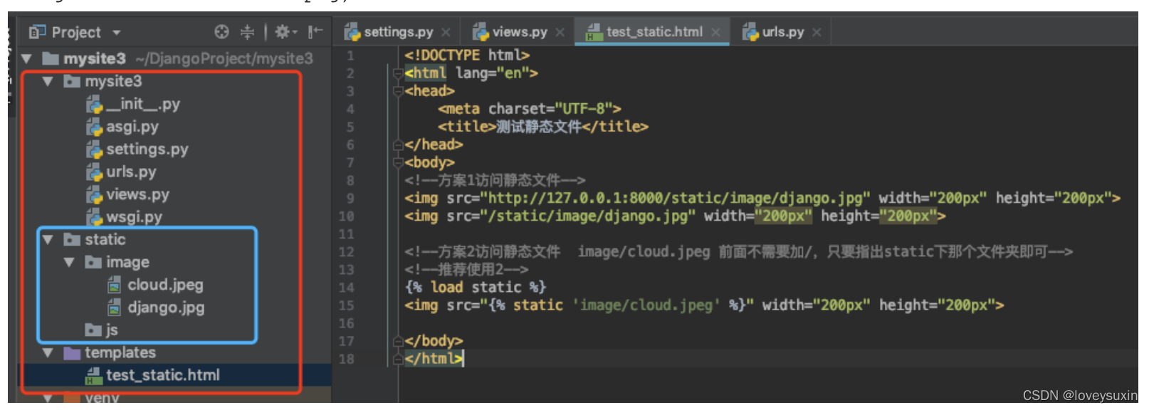Select test_static.html in the templates folder

(162, 375)
